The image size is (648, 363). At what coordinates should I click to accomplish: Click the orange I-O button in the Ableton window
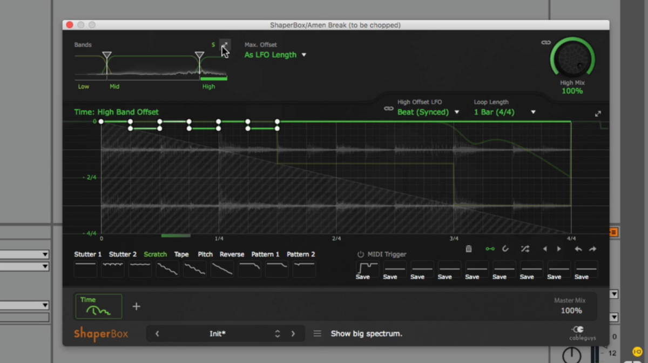(x=637, y=352)
